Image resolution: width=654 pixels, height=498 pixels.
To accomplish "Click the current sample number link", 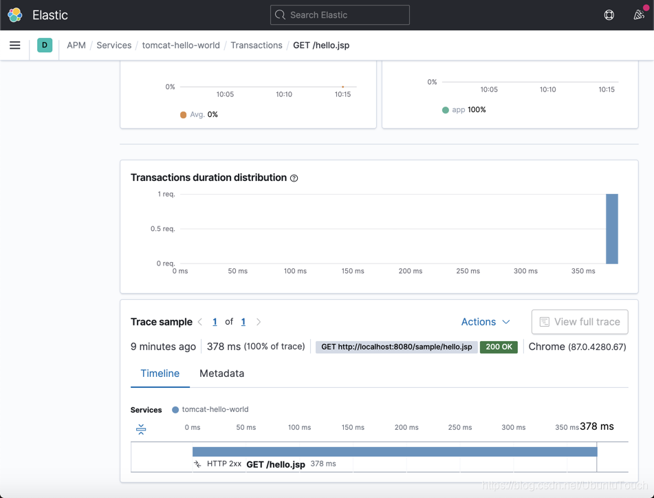I will (x=215, y=322).
